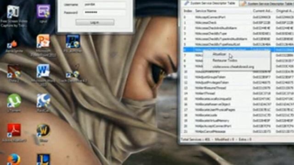Select the NtAllocateUserPhysicalPages row
The height and width of the screenshot is (165, 294).
[238, 110]
